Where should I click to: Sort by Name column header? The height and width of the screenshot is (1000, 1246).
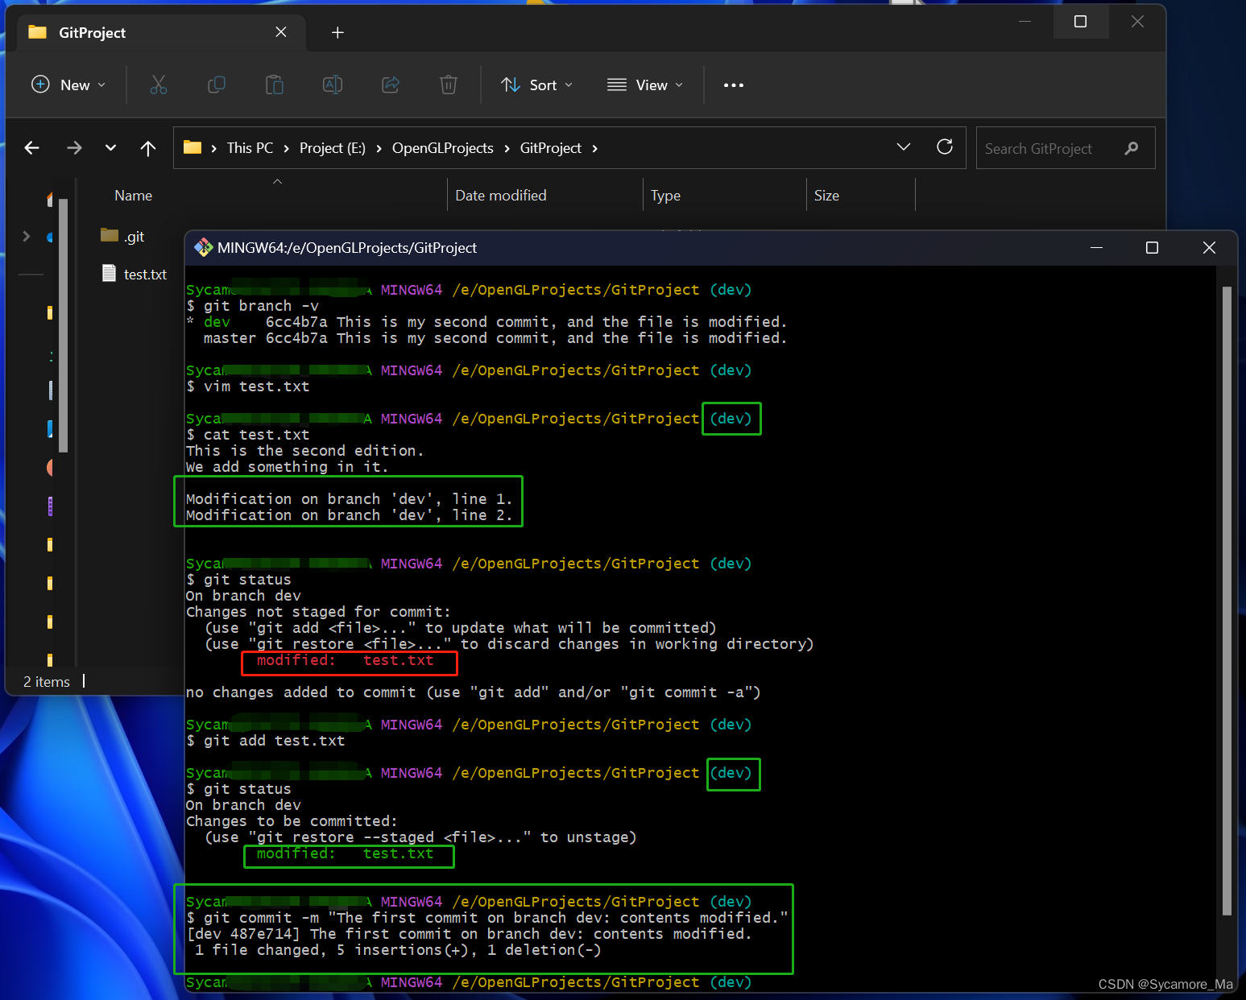134,196
